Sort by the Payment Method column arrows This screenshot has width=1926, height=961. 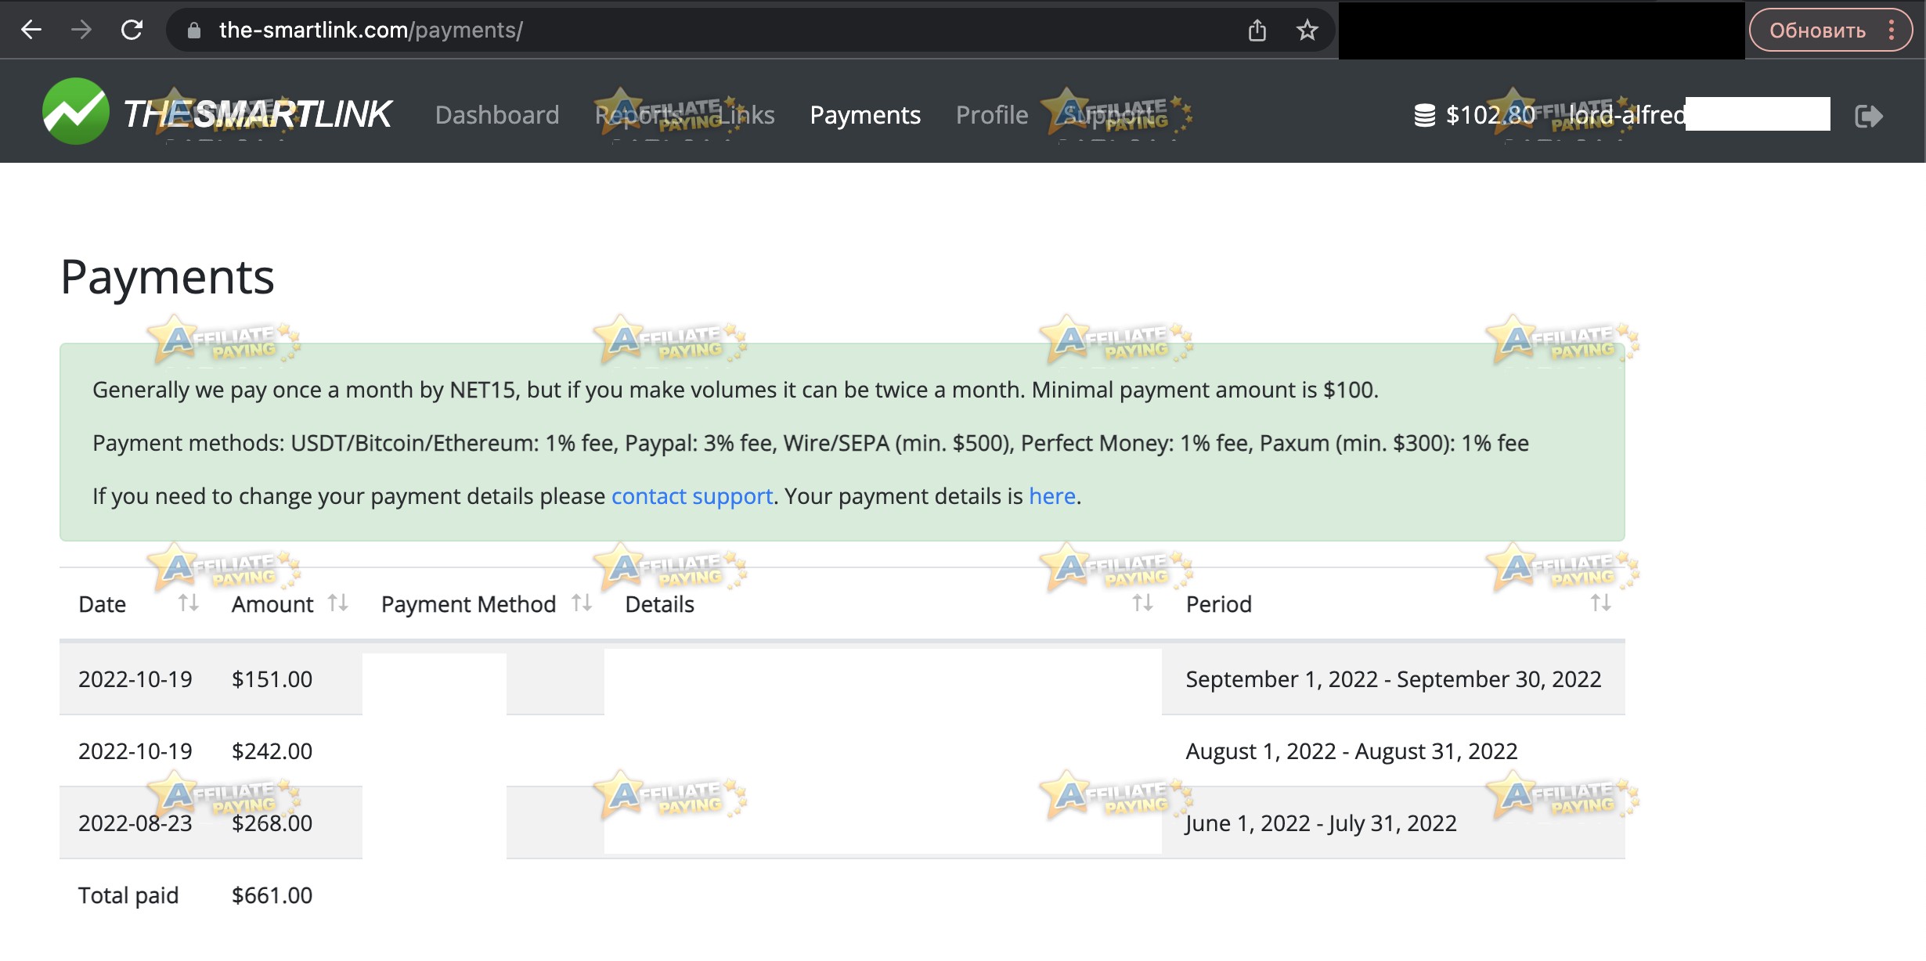coord(582,603)
